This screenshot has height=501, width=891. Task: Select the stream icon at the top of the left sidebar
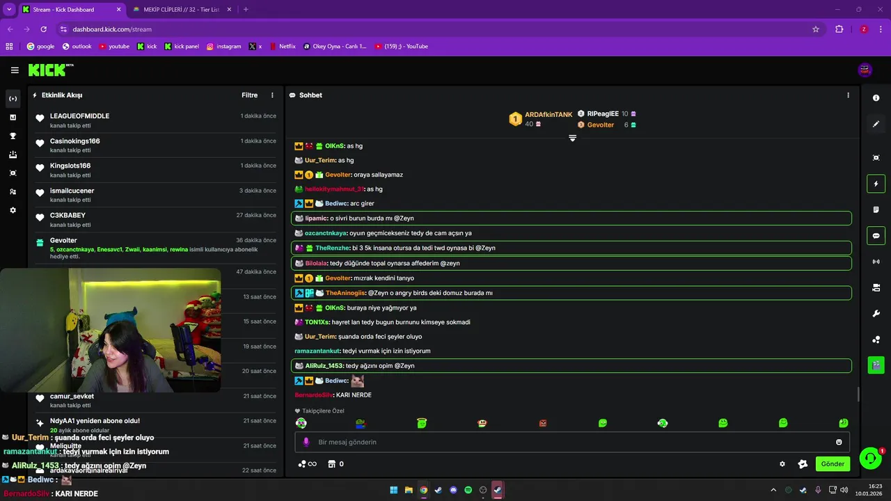pos(13,99)
